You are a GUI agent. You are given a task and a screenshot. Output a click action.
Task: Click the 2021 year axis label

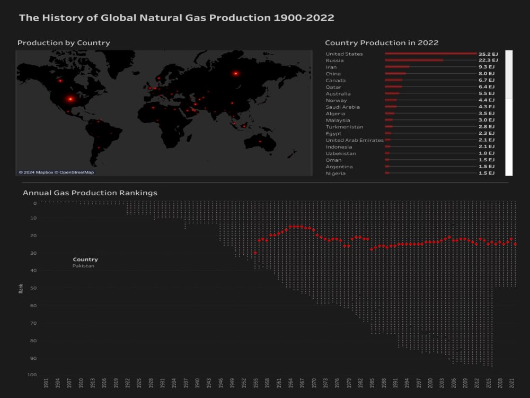click(x=511, y=383)
